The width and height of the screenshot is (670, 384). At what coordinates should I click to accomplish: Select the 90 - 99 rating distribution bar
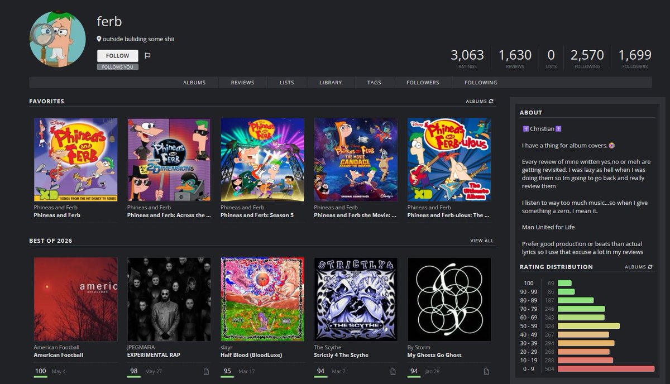(566, 292)
